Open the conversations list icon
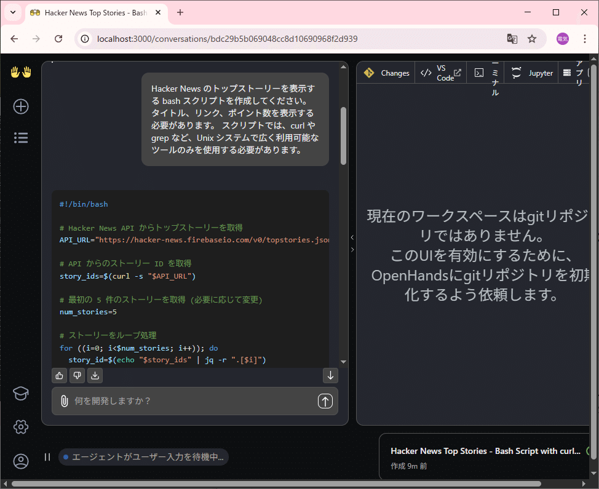599x489 pixels. [21, 137]
